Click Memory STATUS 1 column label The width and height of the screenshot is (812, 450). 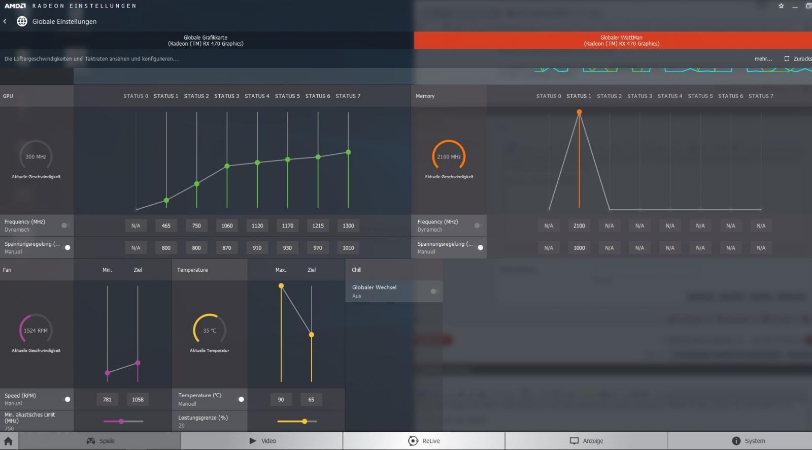click(579, 96)
